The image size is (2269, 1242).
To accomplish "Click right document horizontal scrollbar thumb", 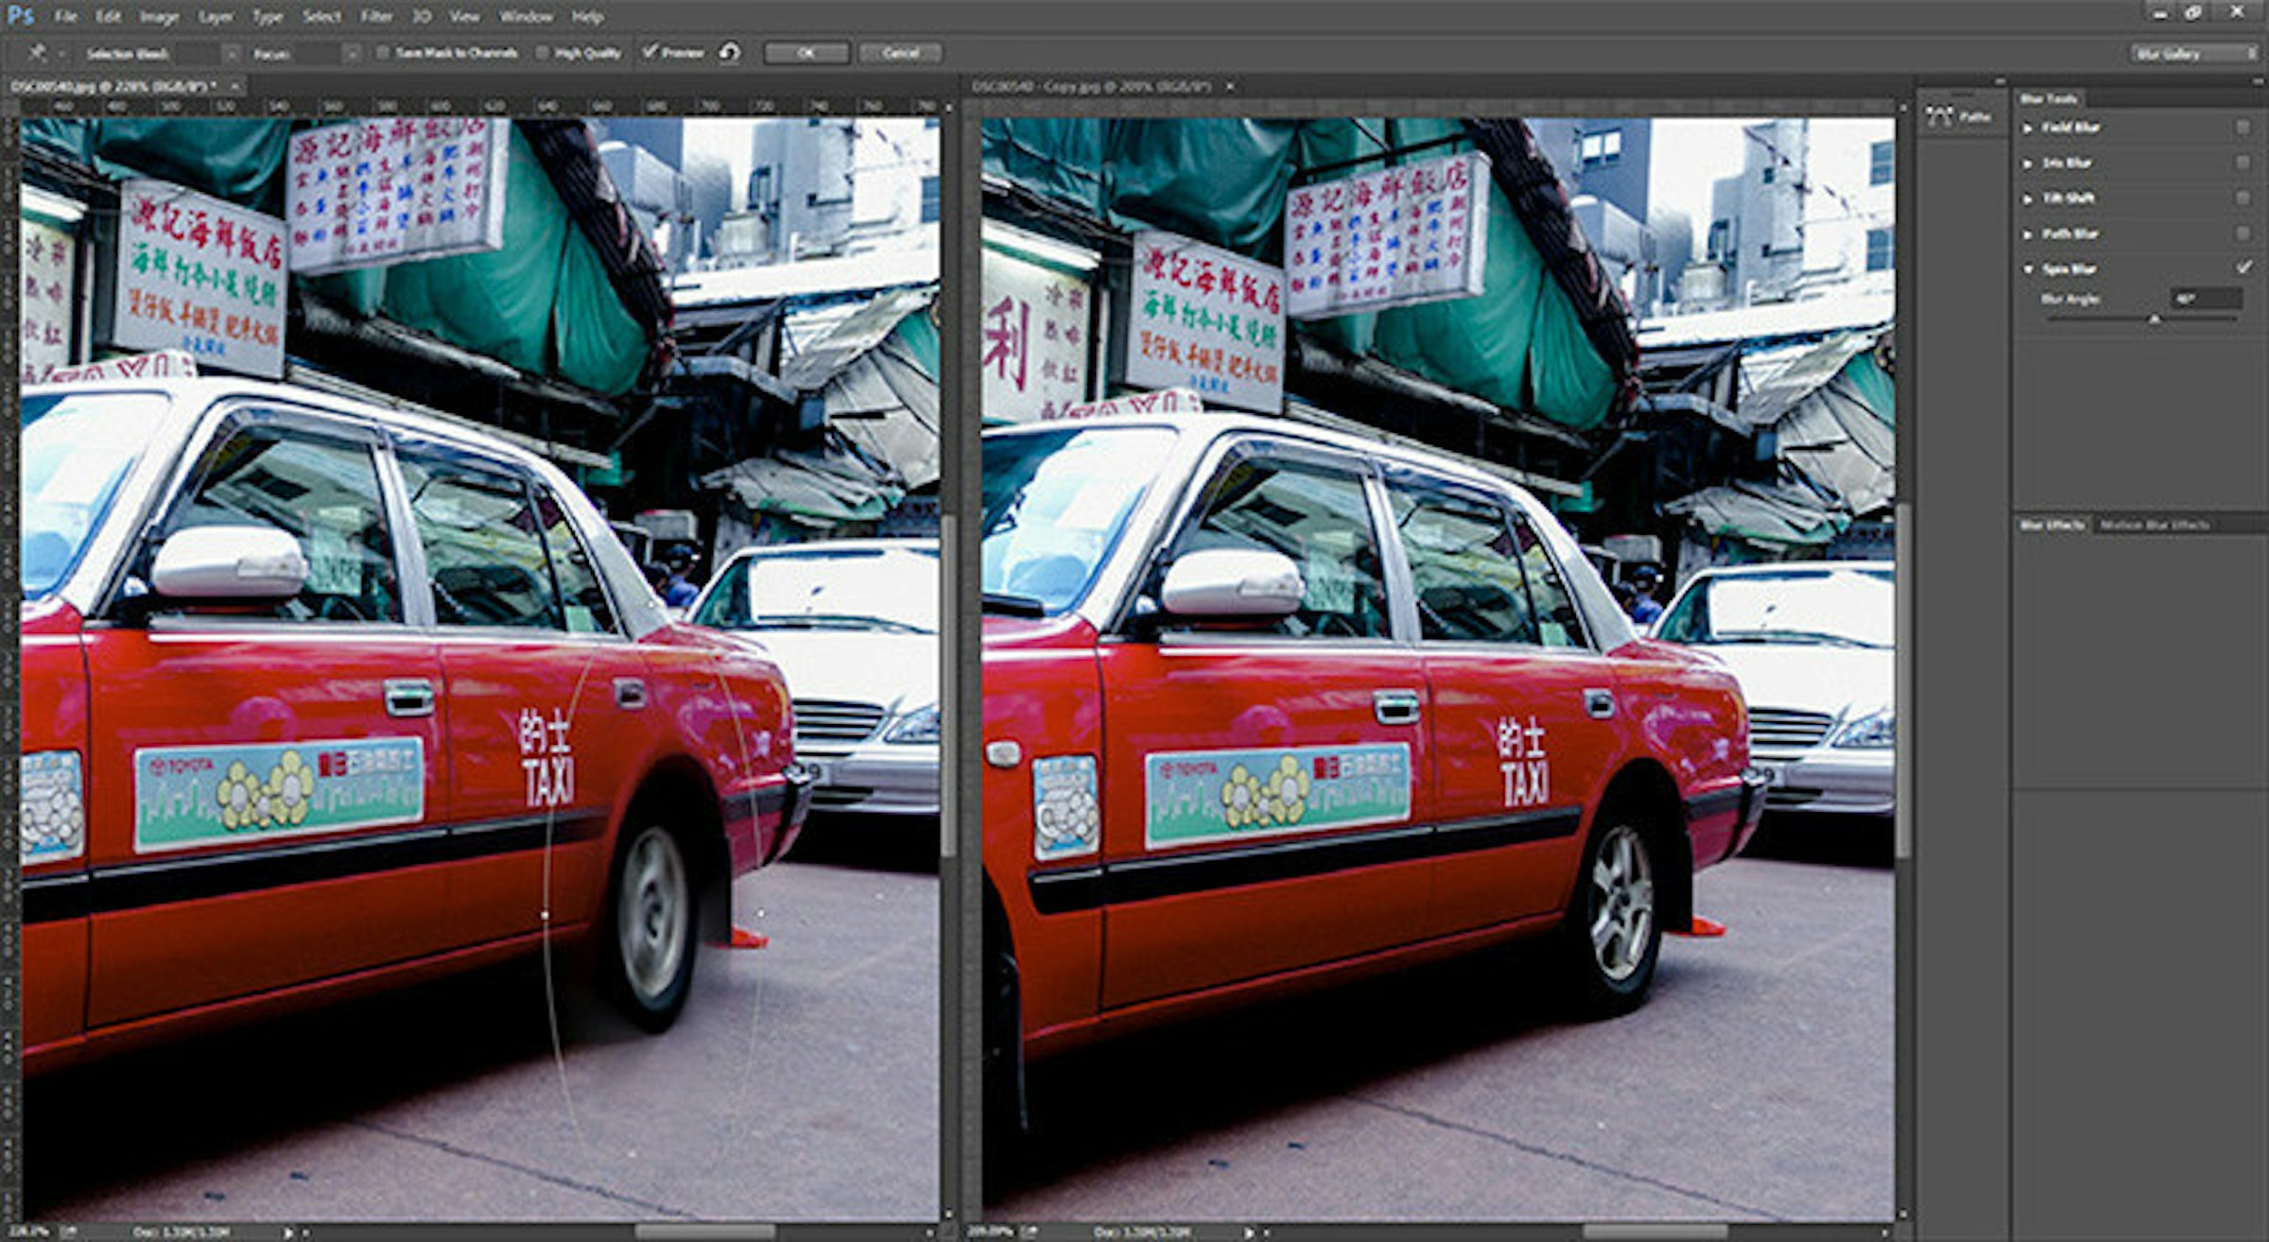I will [x=1655, y=1232].
